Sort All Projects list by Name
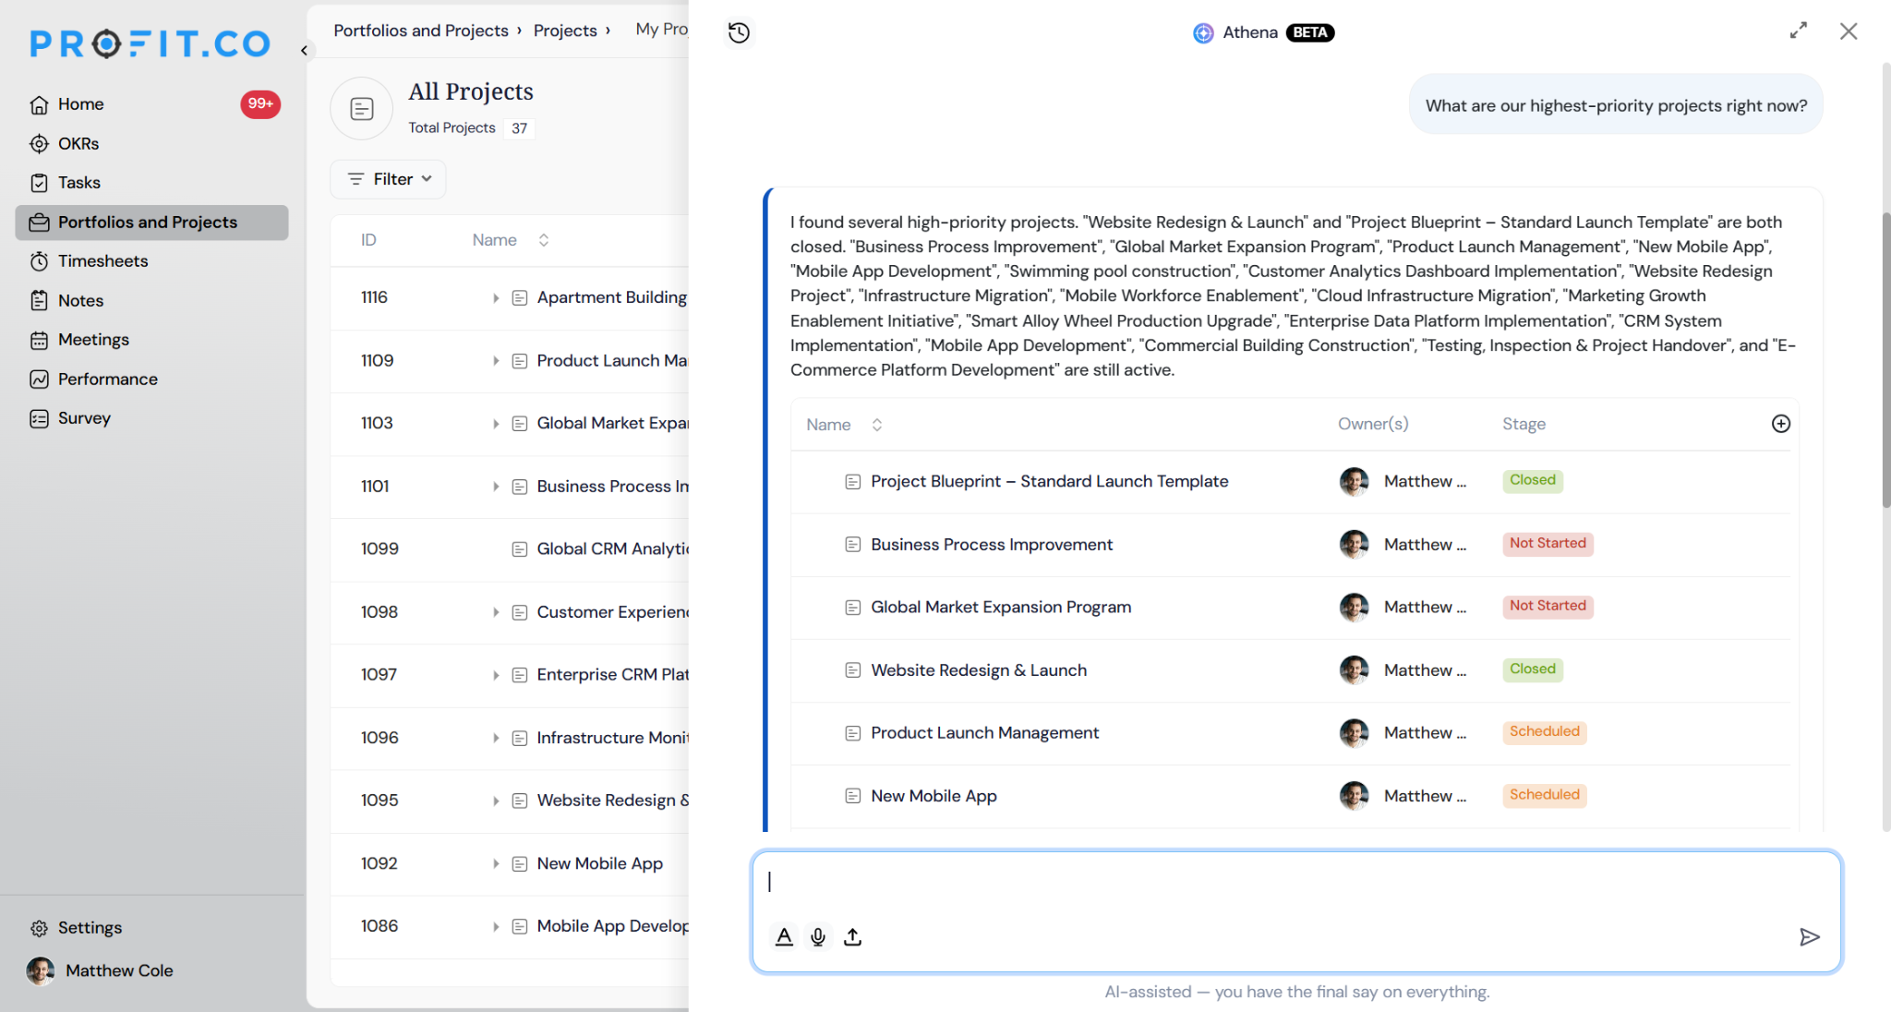 tap(543, 239)
